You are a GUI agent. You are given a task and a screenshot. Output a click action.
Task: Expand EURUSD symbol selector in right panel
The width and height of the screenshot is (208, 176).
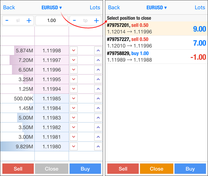(156, 7)
